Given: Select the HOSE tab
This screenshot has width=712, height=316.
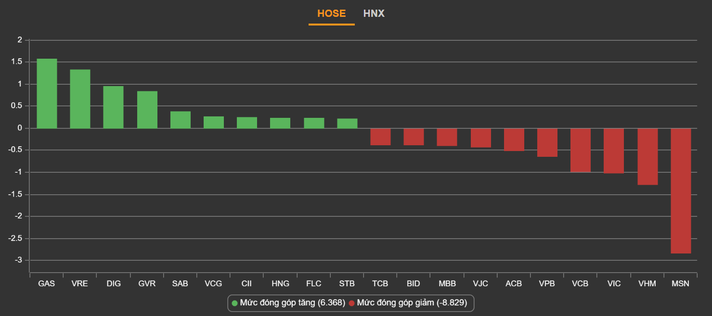Looking at the screenshot, I should [x=331, y=13].
